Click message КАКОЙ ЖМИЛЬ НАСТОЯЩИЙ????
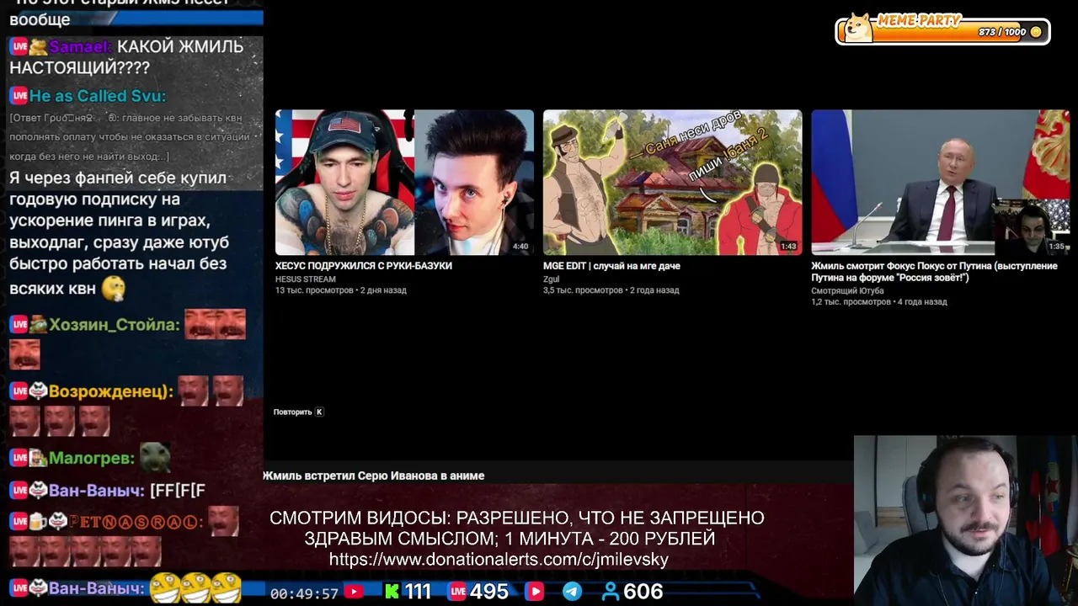Image resolution: width=1078 pixels, height=606 pixels. tap(126, 57)
